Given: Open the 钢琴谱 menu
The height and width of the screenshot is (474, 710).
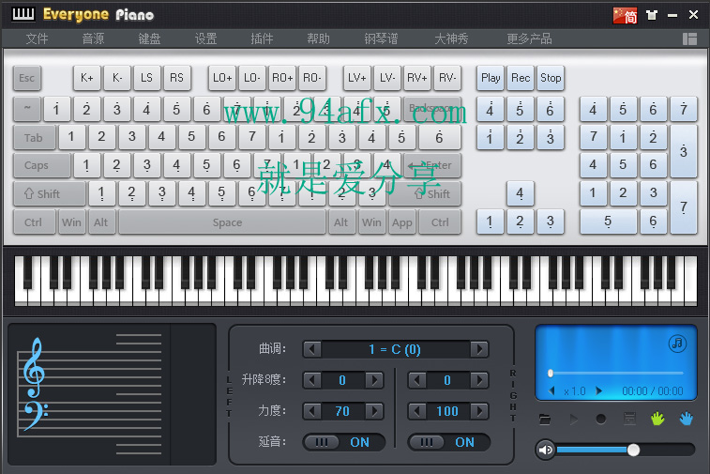Looking at the screenshot, I should [381, 38].
